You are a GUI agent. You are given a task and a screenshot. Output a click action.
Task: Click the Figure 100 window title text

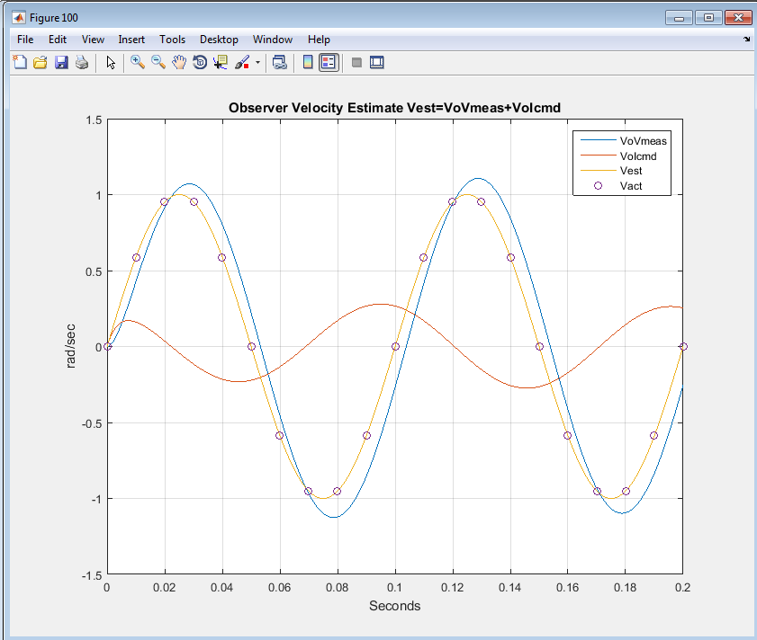[x=54, y=18]
